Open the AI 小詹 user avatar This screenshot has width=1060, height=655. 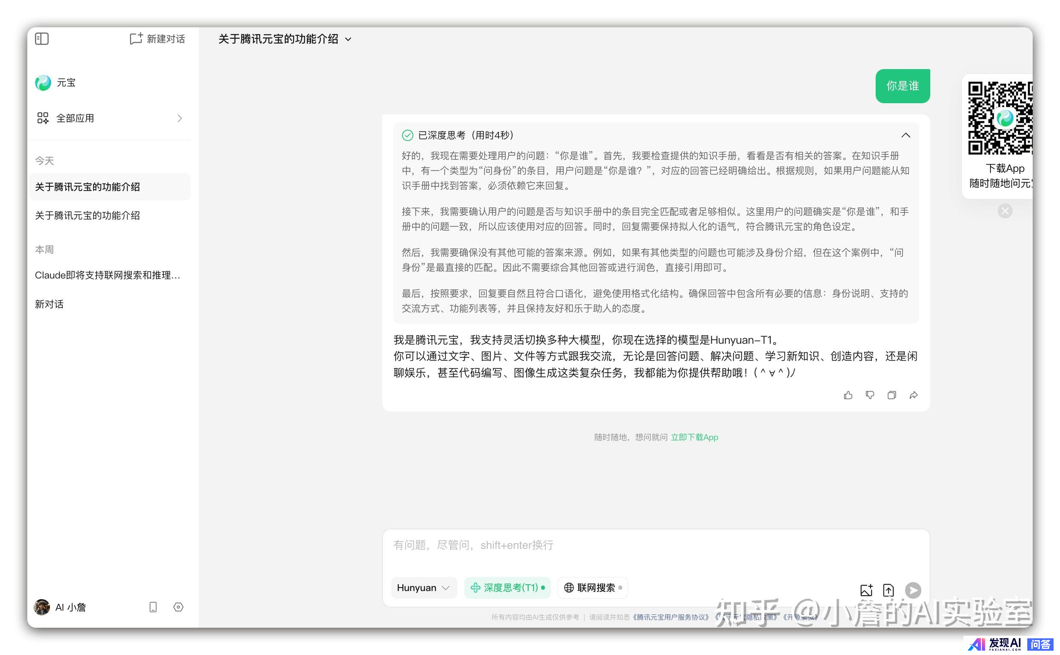click(x=42, y=607)
